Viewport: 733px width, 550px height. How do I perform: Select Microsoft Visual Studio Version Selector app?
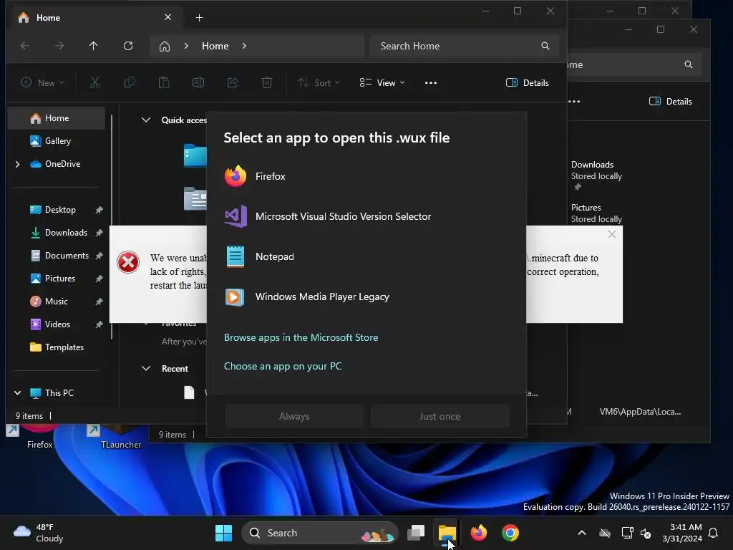tap(366, 216)
